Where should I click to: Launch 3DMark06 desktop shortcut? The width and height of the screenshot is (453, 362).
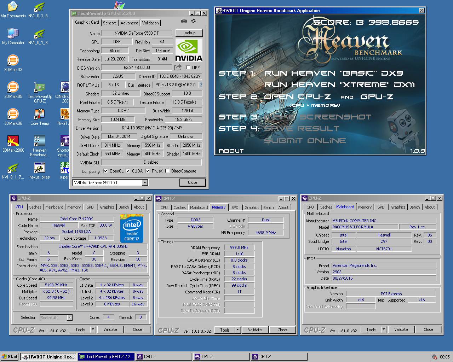click(13, 117)
